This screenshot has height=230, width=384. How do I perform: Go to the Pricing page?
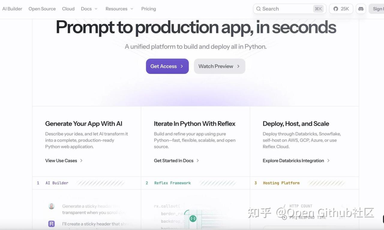(148, 9)
